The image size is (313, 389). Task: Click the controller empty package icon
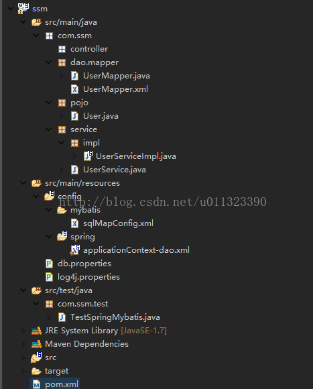click(62, 49)
